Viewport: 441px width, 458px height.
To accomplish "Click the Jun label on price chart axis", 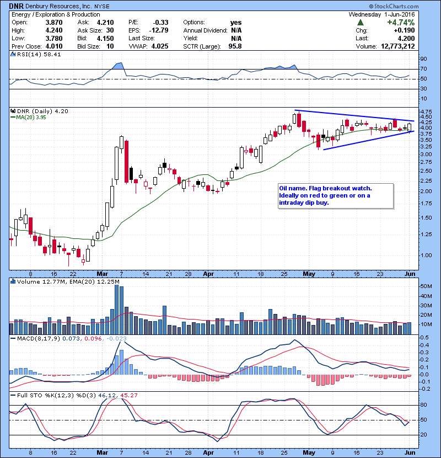I will point(410,274).
